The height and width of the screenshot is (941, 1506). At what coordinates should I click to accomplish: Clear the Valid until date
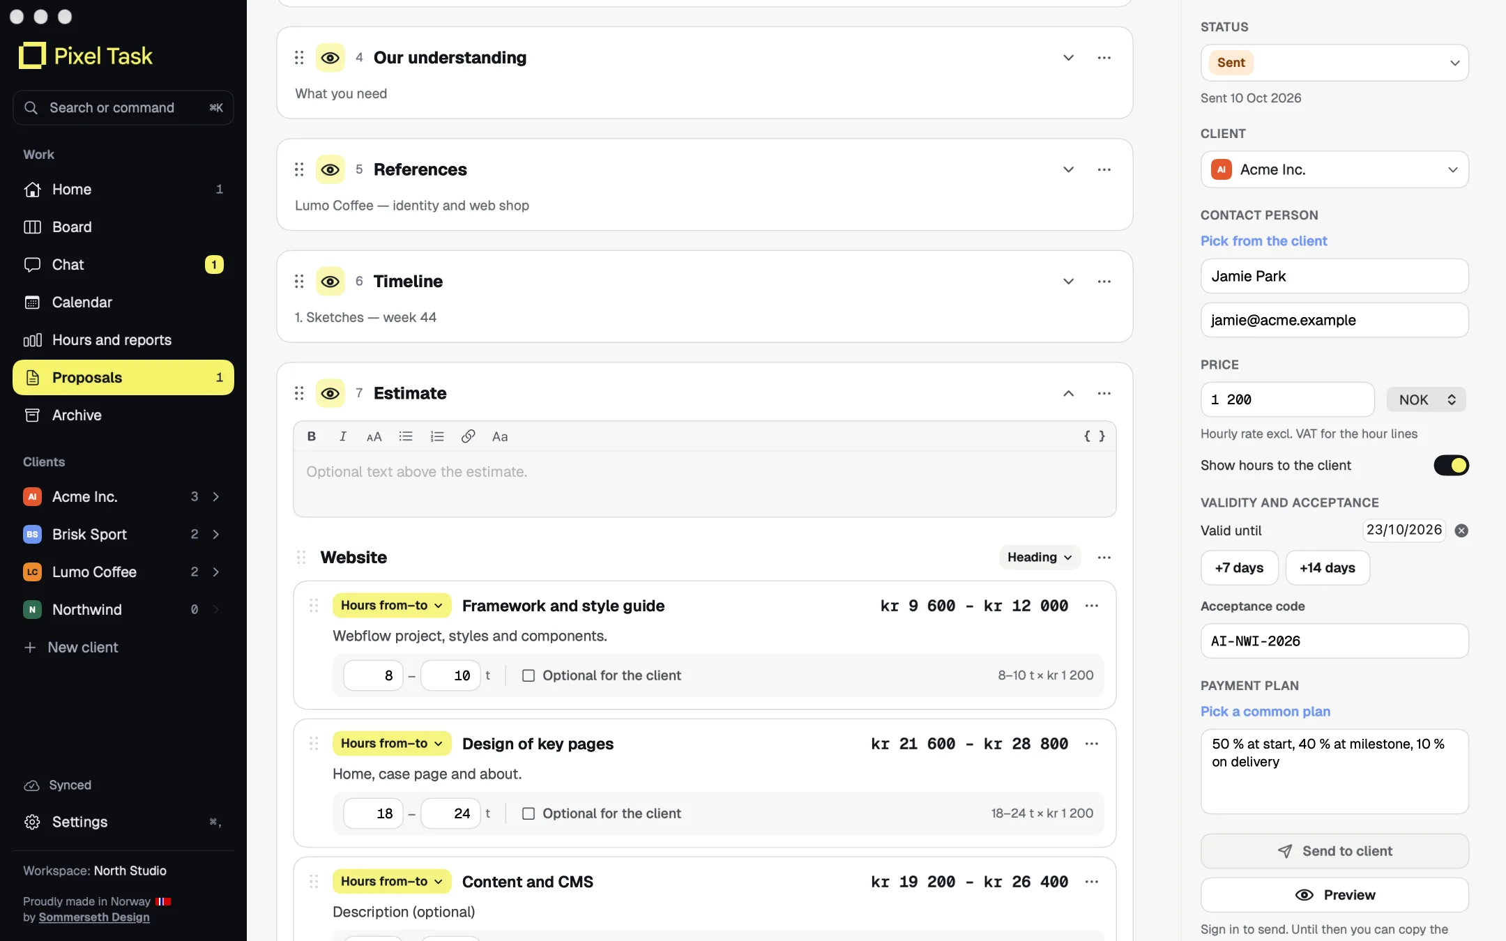1461,530
